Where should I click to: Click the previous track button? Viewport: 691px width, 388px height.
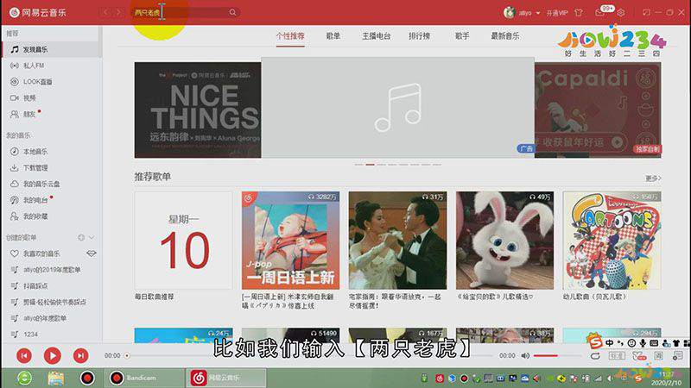(x=24, y=355)
